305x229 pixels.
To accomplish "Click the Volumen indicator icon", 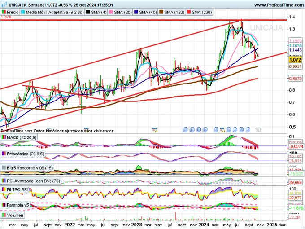I will click(x=4, y=215).
